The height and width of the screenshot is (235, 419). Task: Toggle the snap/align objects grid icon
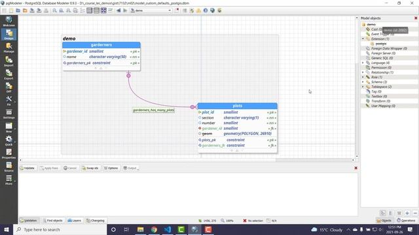coord(103,10)
